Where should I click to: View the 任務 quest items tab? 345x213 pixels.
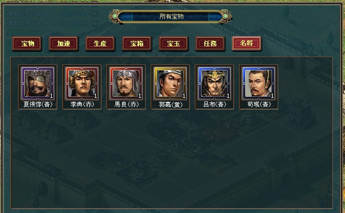coord(210,44)
